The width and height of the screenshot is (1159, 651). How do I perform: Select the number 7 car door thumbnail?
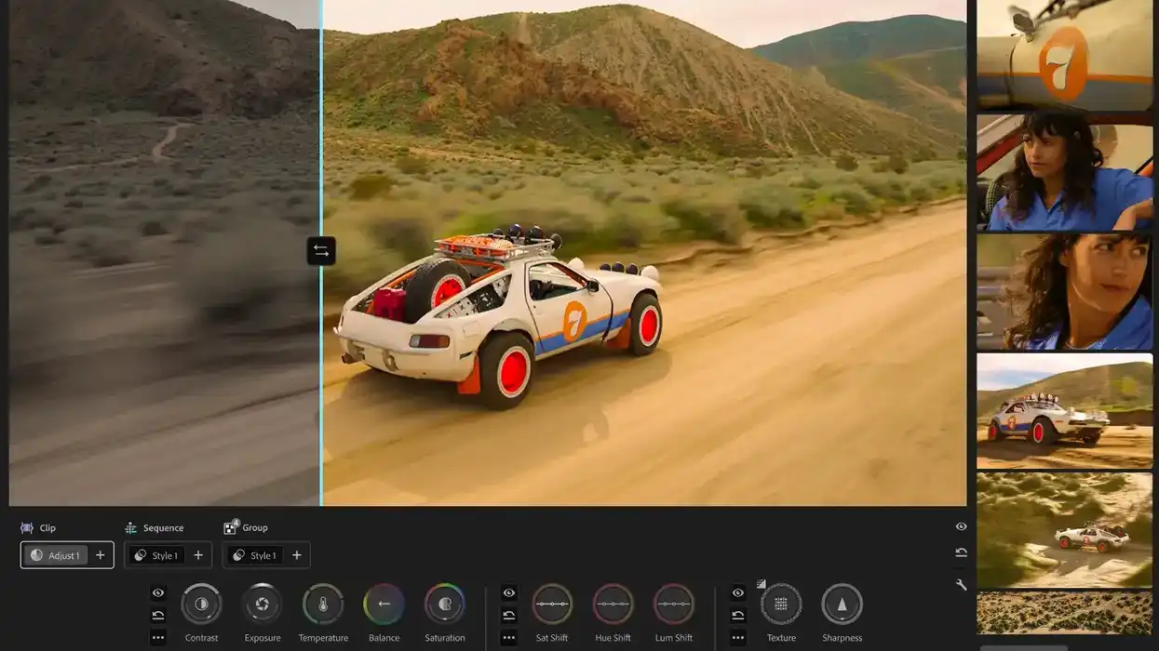[1065, 56]
